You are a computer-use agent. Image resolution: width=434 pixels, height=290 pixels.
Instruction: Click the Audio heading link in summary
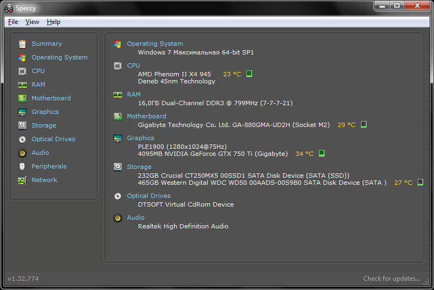coord(135,217)
